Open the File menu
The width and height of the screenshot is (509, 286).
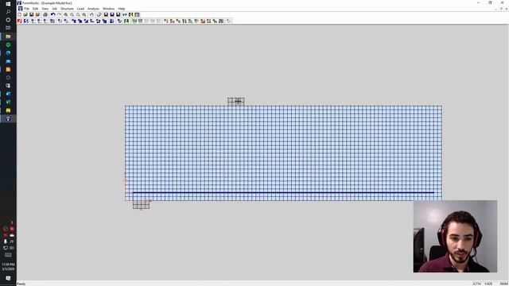[26, 9]
